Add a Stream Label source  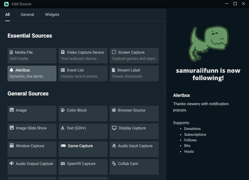point(134,73)
